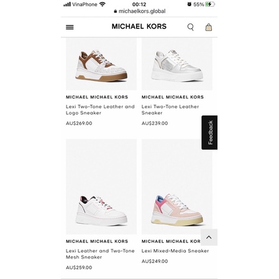Tap the search magnifier icon
Viewport: 279px width, 279px height.
coord(191,27)
